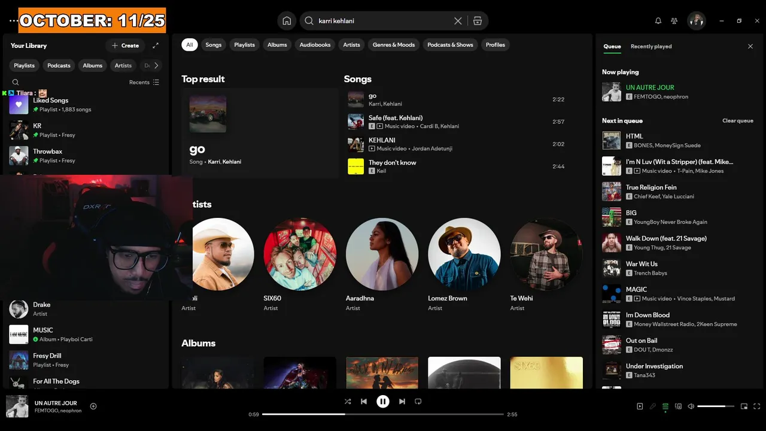Filter library by Podcasts chip

(x=59, y=66)
